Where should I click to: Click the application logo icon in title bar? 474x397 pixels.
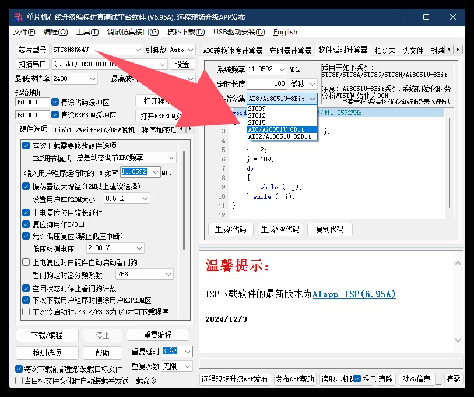point(18,17)
